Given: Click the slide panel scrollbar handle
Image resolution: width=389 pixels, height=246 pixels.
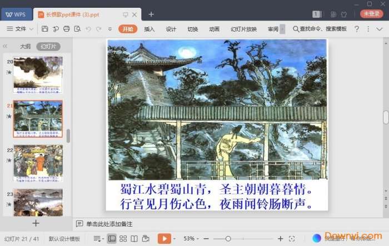Looking at the screenshot, I should [68, 135].
